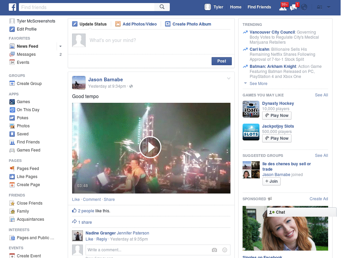Select the Add Photos/Video tab
This screenshot has height=258, width=345.
136,24
